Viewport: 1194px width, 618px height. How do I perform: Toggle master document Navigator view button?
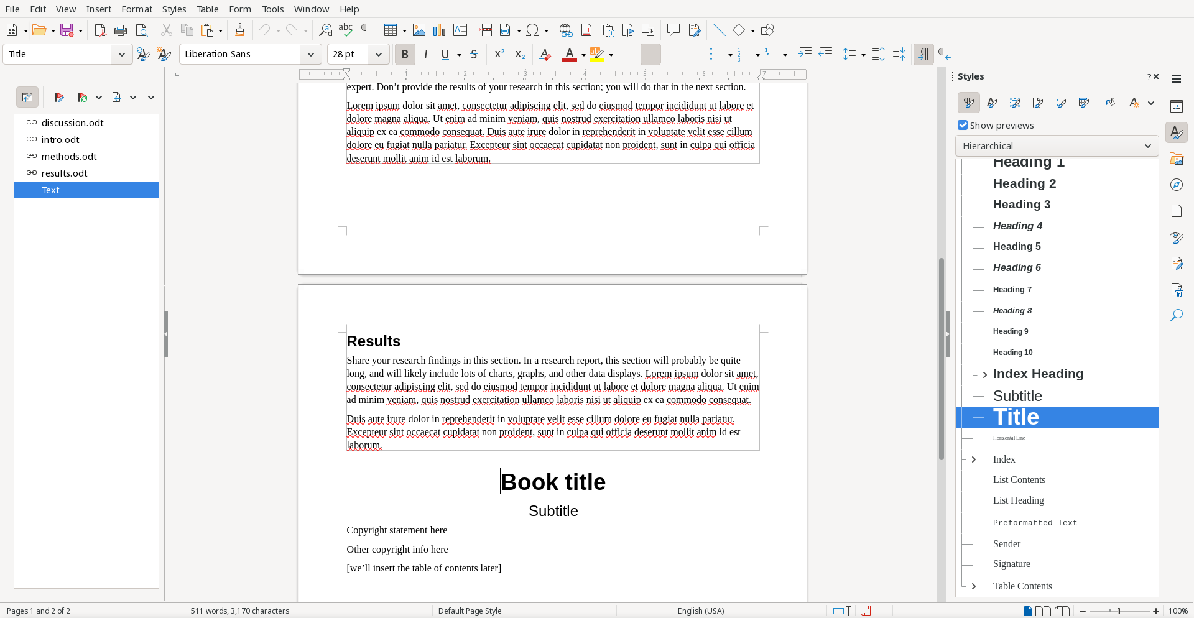click(x=27, y=97)
